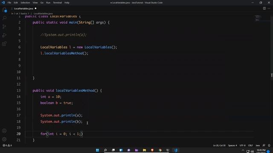
Task: Change indentation via 'Spaces: 4'
Action: tap(232, 145)
